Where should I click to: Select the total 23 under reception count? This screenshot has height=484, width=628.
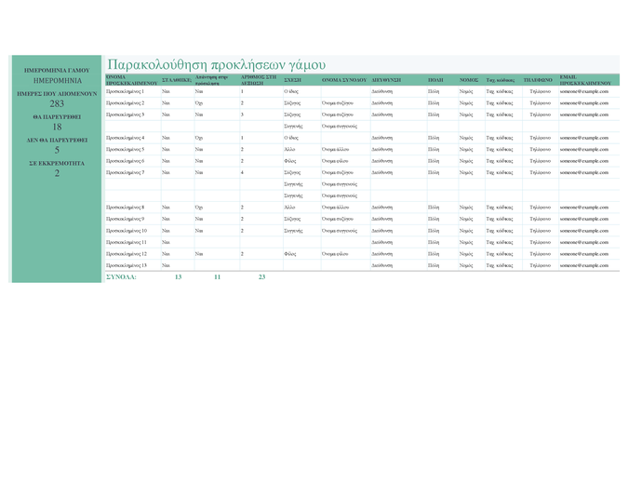coord(262,277)
